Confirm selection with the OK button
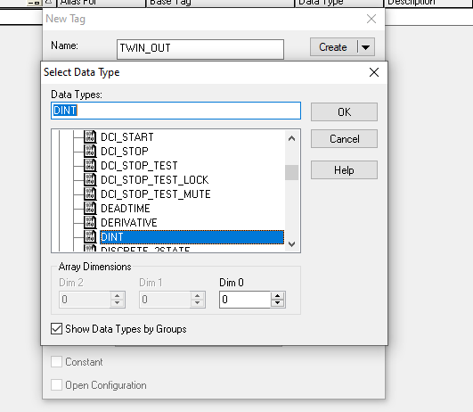473x412 pixels. [x=344, y=112]
